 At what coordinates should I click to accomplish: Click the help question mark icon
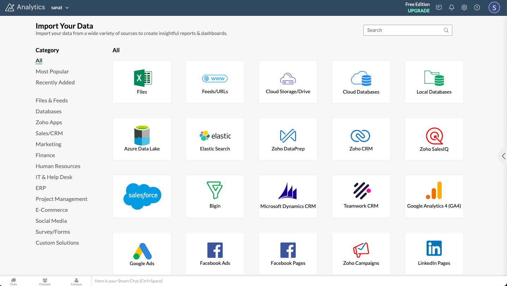coord(477,7)
